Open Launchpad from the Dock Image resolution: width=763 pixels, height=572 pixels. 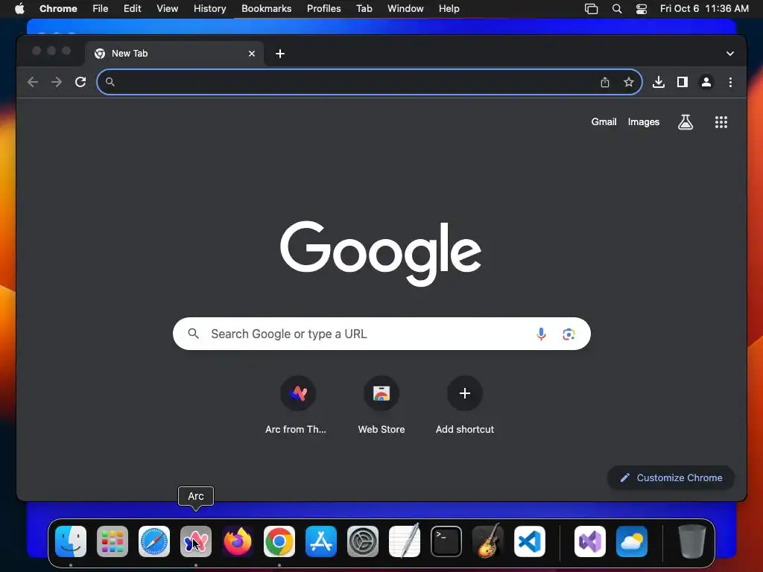click(113, 541)
